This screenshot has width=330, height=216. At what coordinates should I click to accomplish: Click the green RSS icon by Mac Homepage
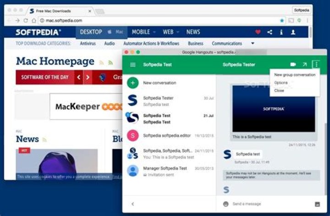pos(110,62)
